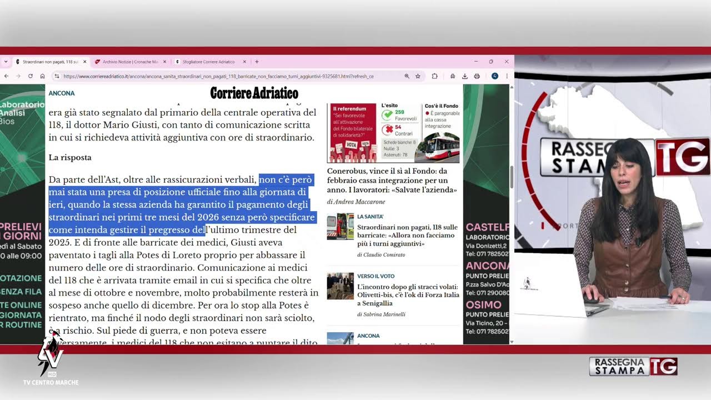Image resolution: width=711 pixels, height=400 pixels.
Task: Go back to the previous page
Action: 6,76
